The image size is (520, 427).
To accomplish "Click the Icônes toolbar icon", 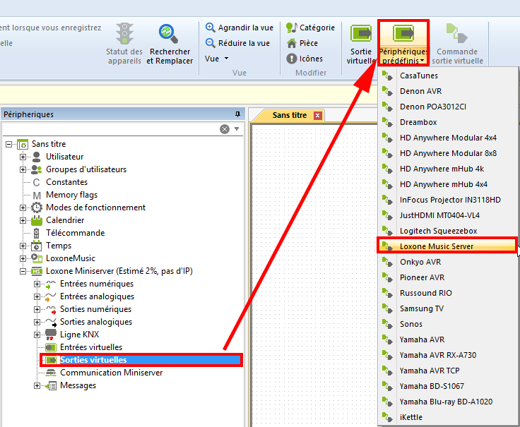I will pyautogui.click(x=292, y=59).
